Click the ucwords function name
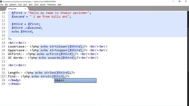The image size is (189, 106). (54, 58)
